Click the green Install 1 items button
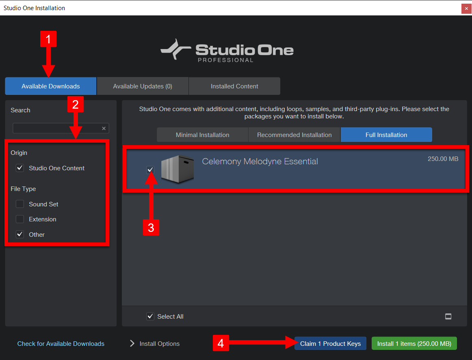 414,343
